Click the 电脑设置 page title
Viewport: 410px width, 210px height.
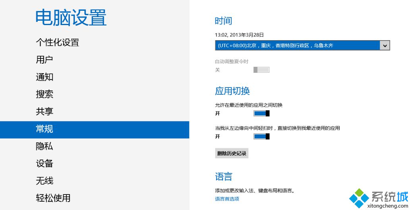click(x=71, y=17)
